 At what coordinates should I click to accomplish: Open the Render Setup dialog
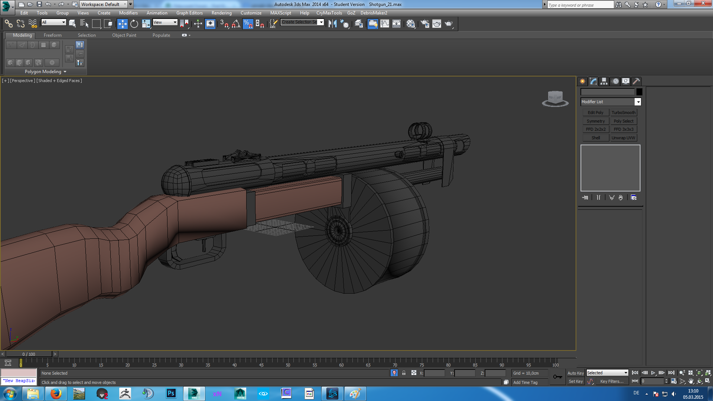(x=425, y=24)
